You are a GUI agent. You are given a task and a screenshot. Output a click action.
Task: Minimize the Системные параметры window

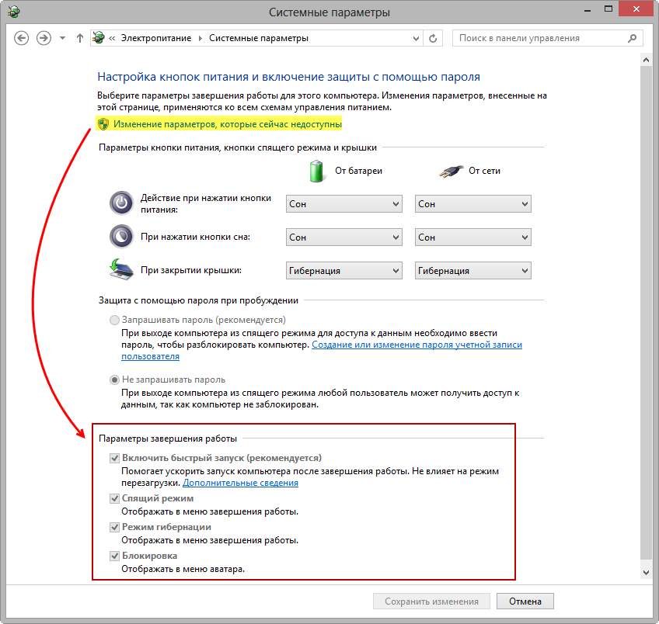588,9
